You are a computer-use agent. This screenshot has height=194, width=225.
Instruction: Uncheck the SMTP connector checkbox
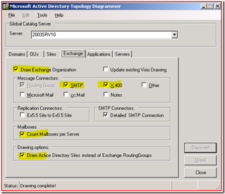(66, 85)
